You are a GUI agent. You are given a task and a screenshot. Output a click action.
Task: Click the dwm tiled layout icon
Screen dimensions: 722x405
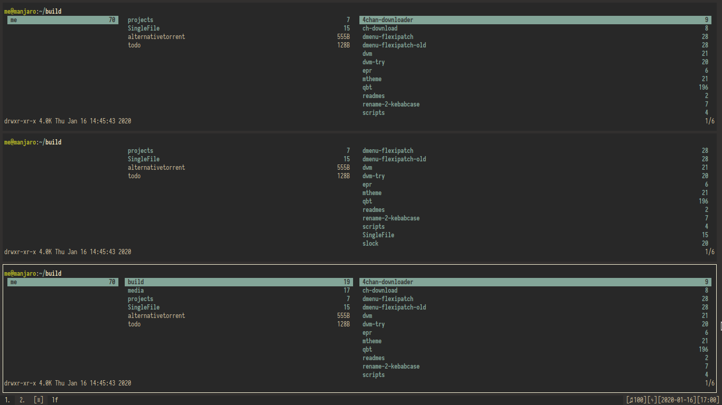38,400
